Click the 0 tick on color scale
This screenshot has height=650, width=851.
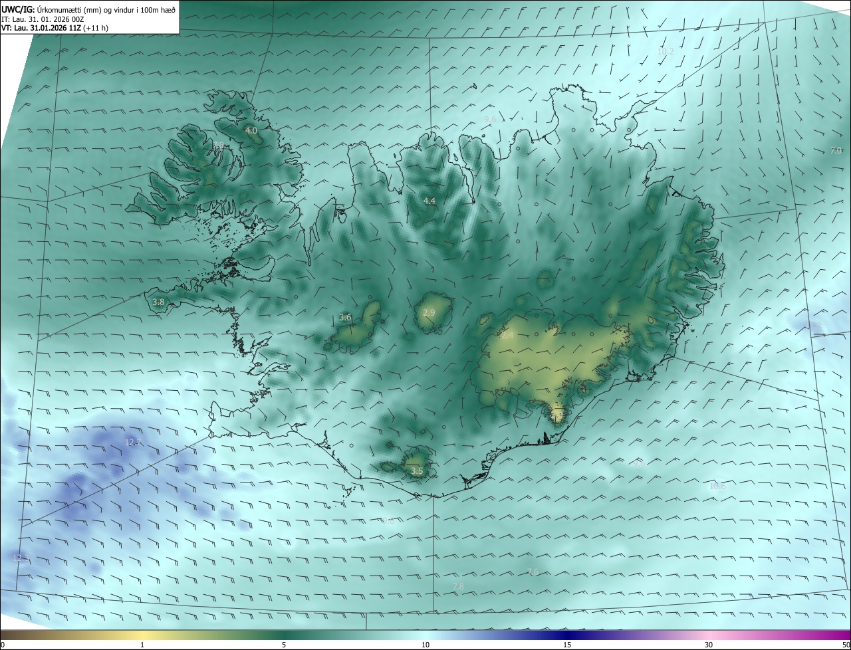tap(3, 645)
